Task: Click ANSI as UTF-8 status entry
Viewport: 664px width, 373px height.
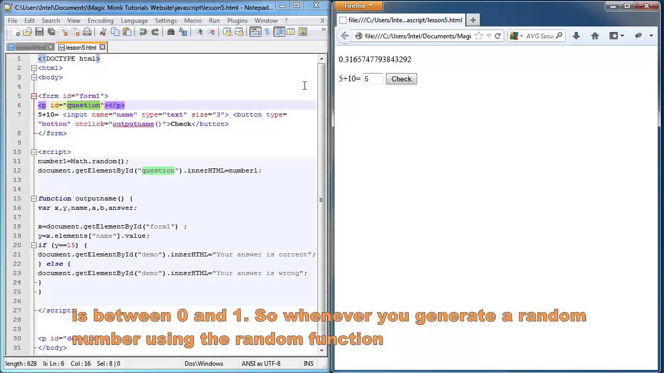Action: 261,364
